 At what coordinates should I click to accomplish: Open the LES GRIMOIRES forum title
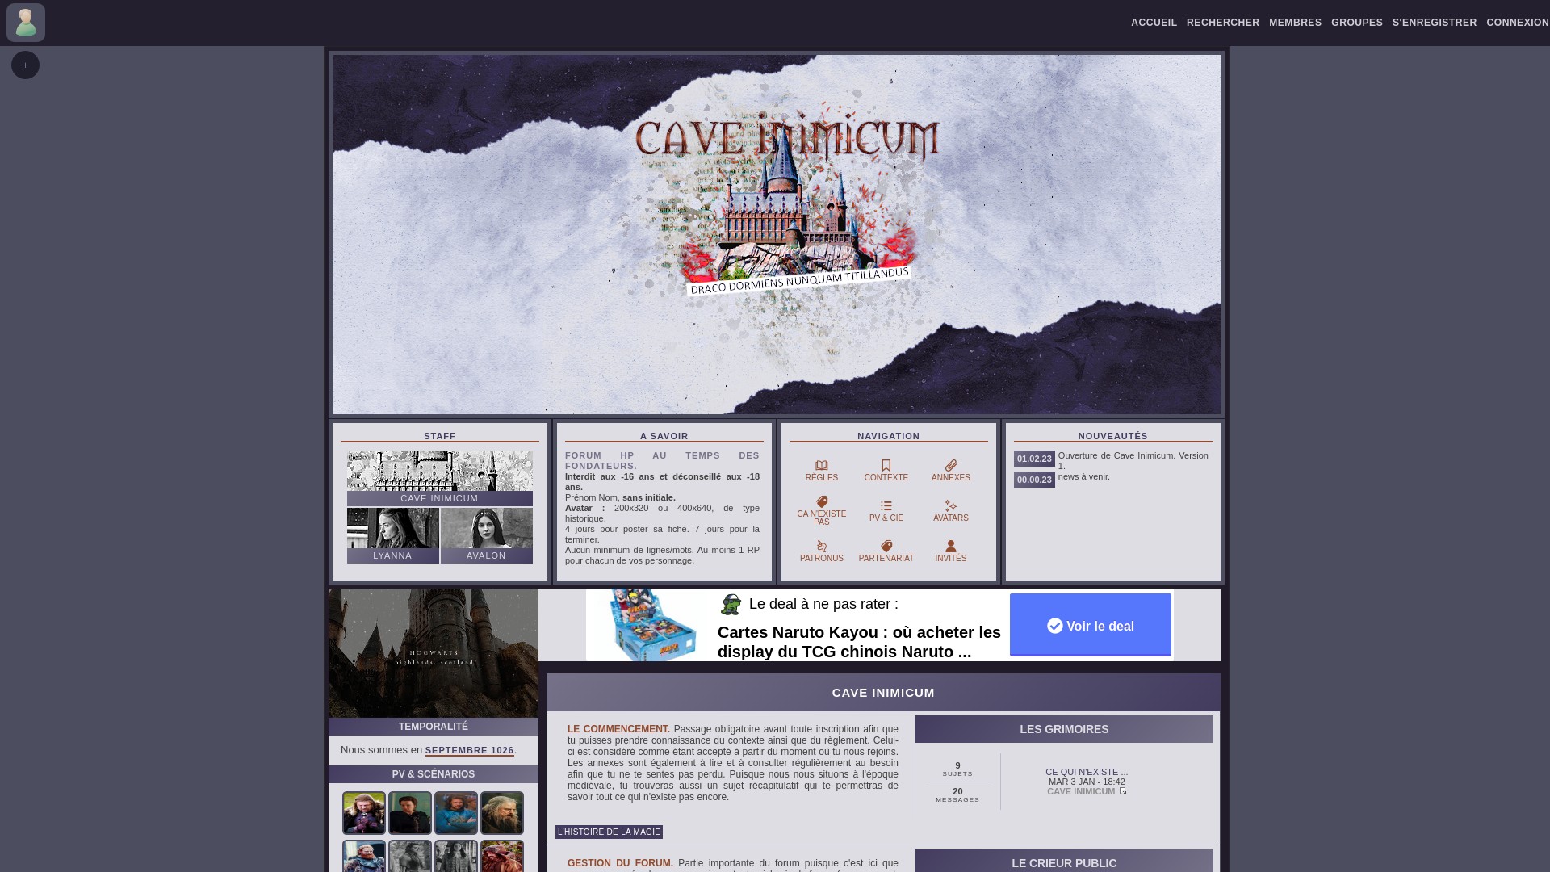click(1064, 729)
